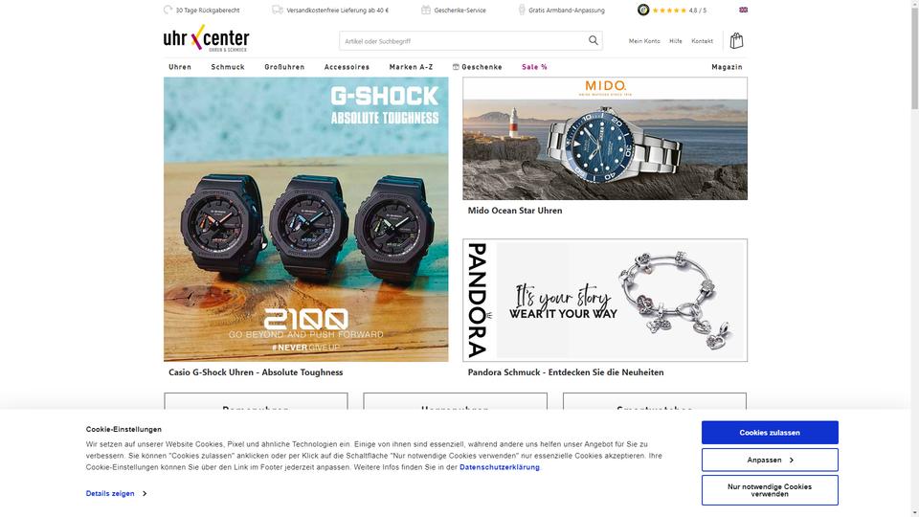This screenshot has width=919, height=517.
Task: Click the Artikel oder Suchbegriff search field
Action: 463,41
